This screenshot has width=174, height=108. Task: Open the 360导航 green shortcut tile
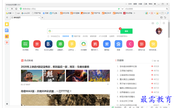coord(25,44)
